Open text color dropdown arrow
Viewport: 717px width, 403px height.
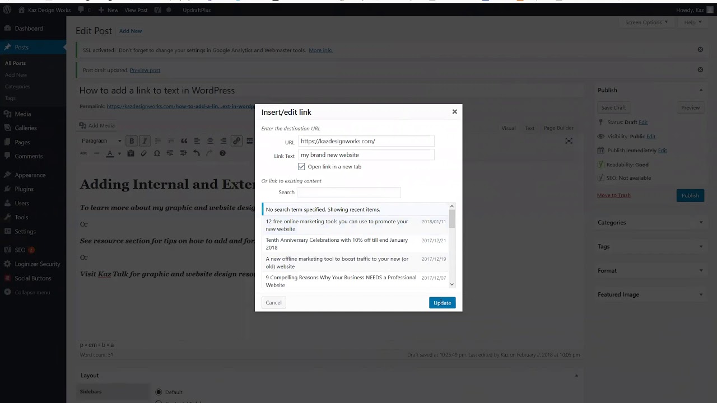coord(119,153)
